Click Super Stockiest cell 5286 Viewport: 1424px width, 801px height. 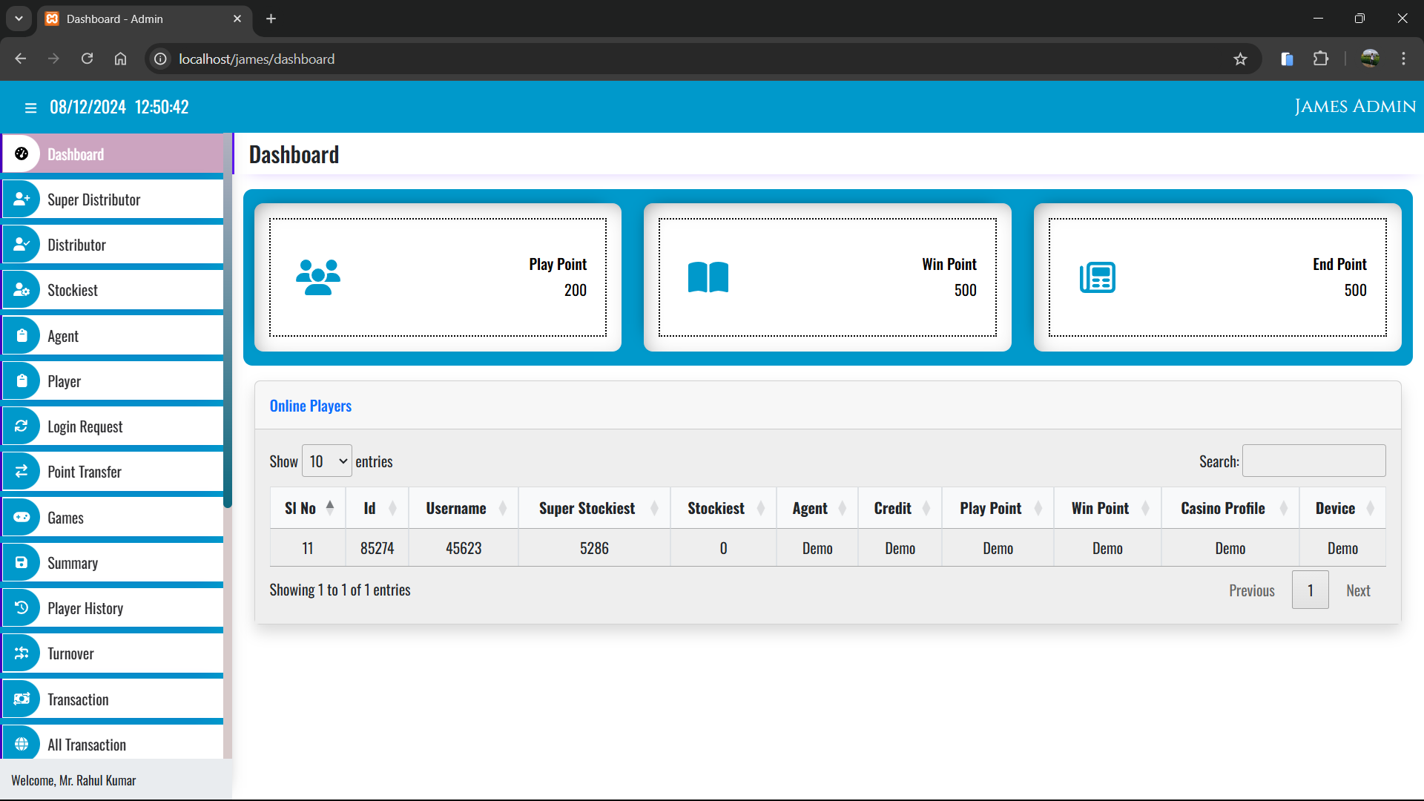[594, 548]
